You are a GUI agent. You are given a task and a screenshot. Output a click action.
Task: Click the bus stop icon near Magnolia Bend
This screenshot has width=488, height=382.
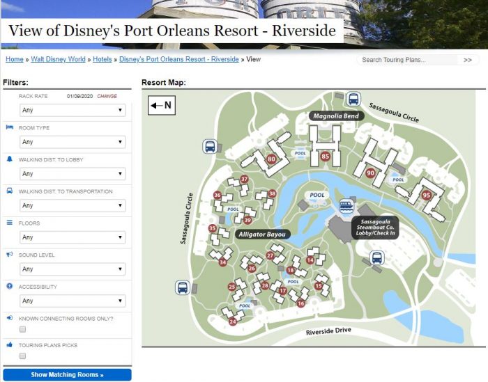pyautogui.click(x=353, y=99)
